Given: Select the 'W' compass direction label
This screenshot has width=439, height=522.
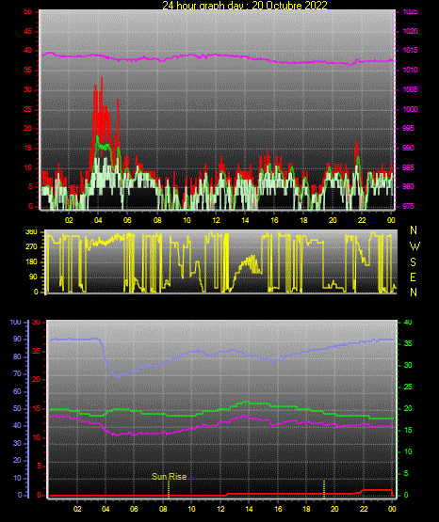Looking at the screenshot, I should [415, 246].
